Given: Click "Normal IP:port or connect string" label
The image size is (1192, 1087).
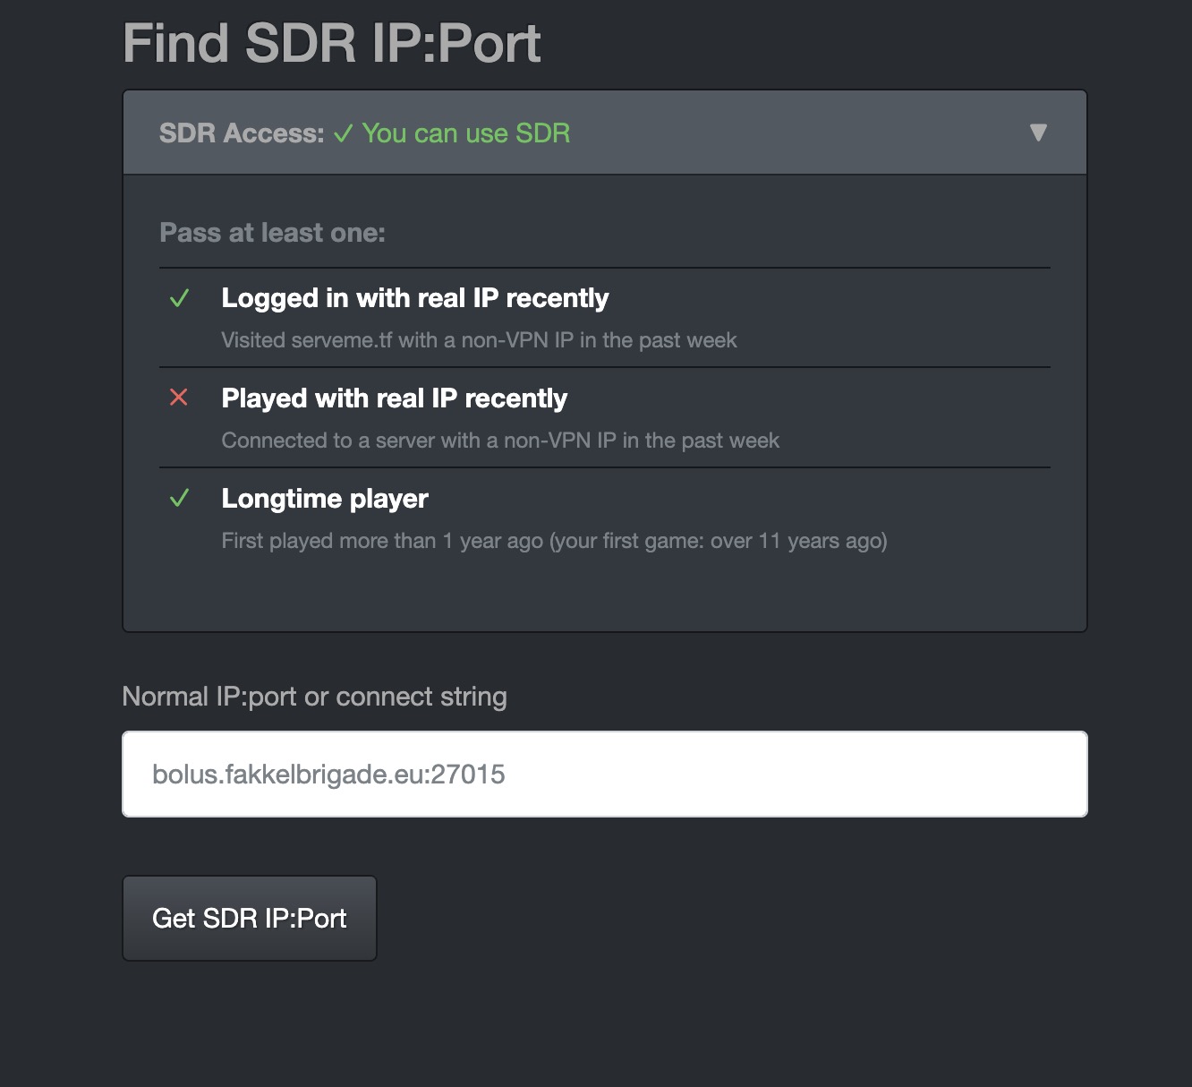Looking at the screenshot, I should coord(314,697).
